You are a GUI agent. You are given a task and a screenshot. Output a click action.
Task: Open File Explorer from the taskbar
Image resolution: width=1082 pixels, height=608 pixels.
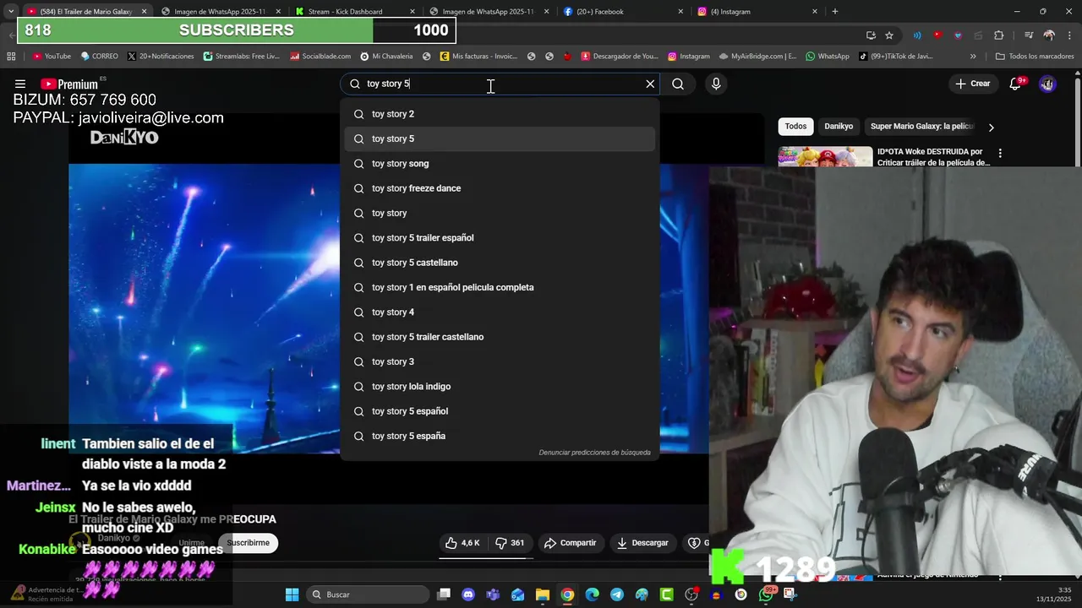click(x=543, y=594)
